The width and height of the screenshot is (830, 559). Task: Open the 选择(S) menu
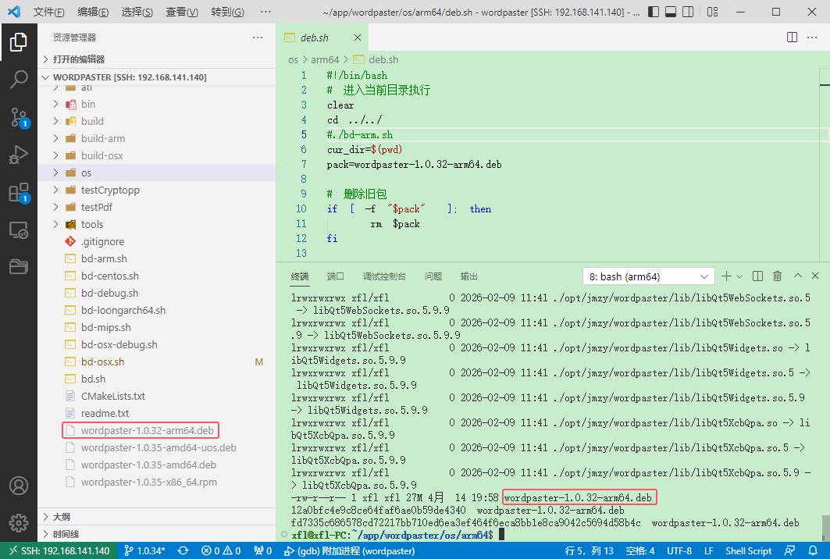point(137,12)
